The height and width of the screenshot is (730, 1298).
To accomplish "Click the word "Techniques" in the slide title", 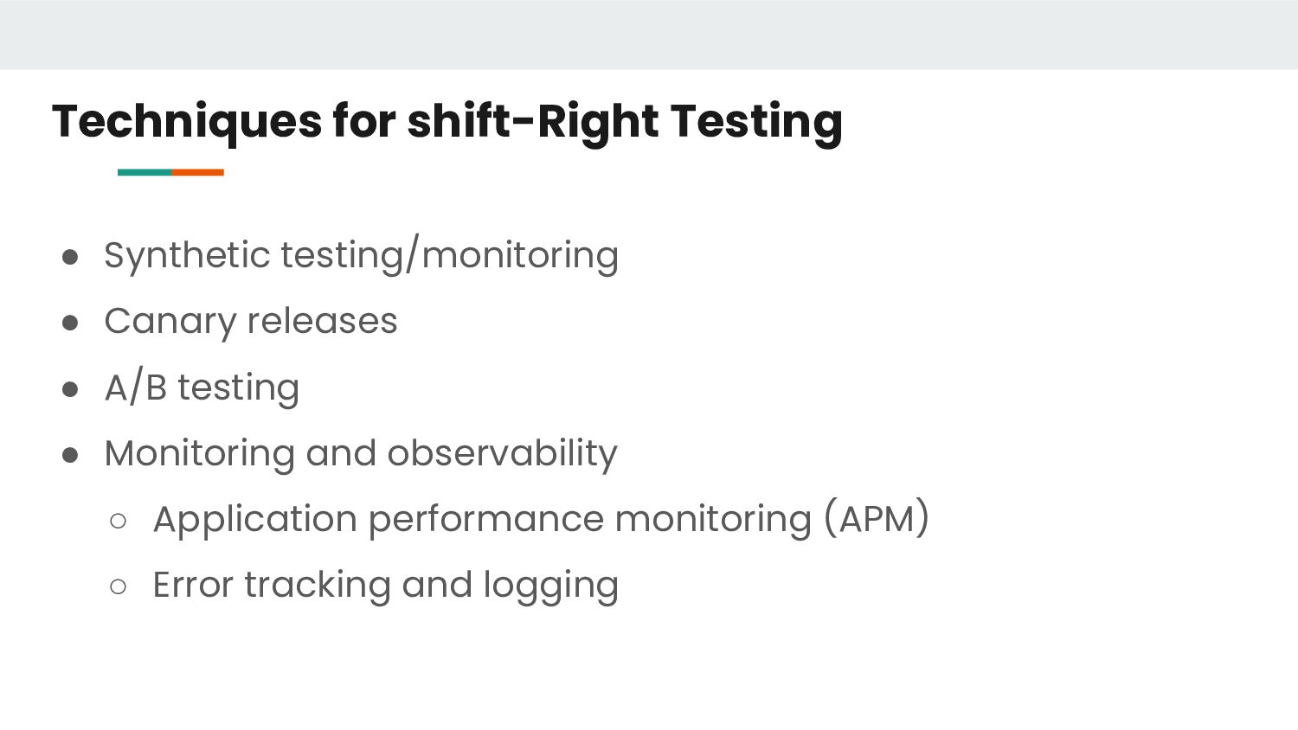I will coord(187,121).
